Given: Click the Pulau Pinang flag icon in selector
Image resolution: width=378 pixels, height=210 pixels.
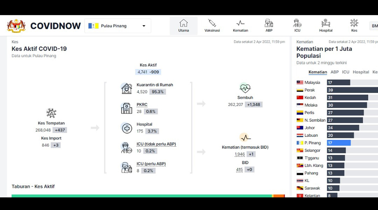Looking at the screenshot, I should point(93,26).
